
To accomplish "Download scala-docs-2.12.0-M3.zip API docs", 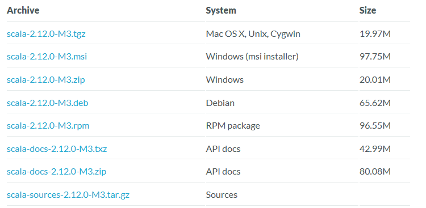I will tap(56, 172).
